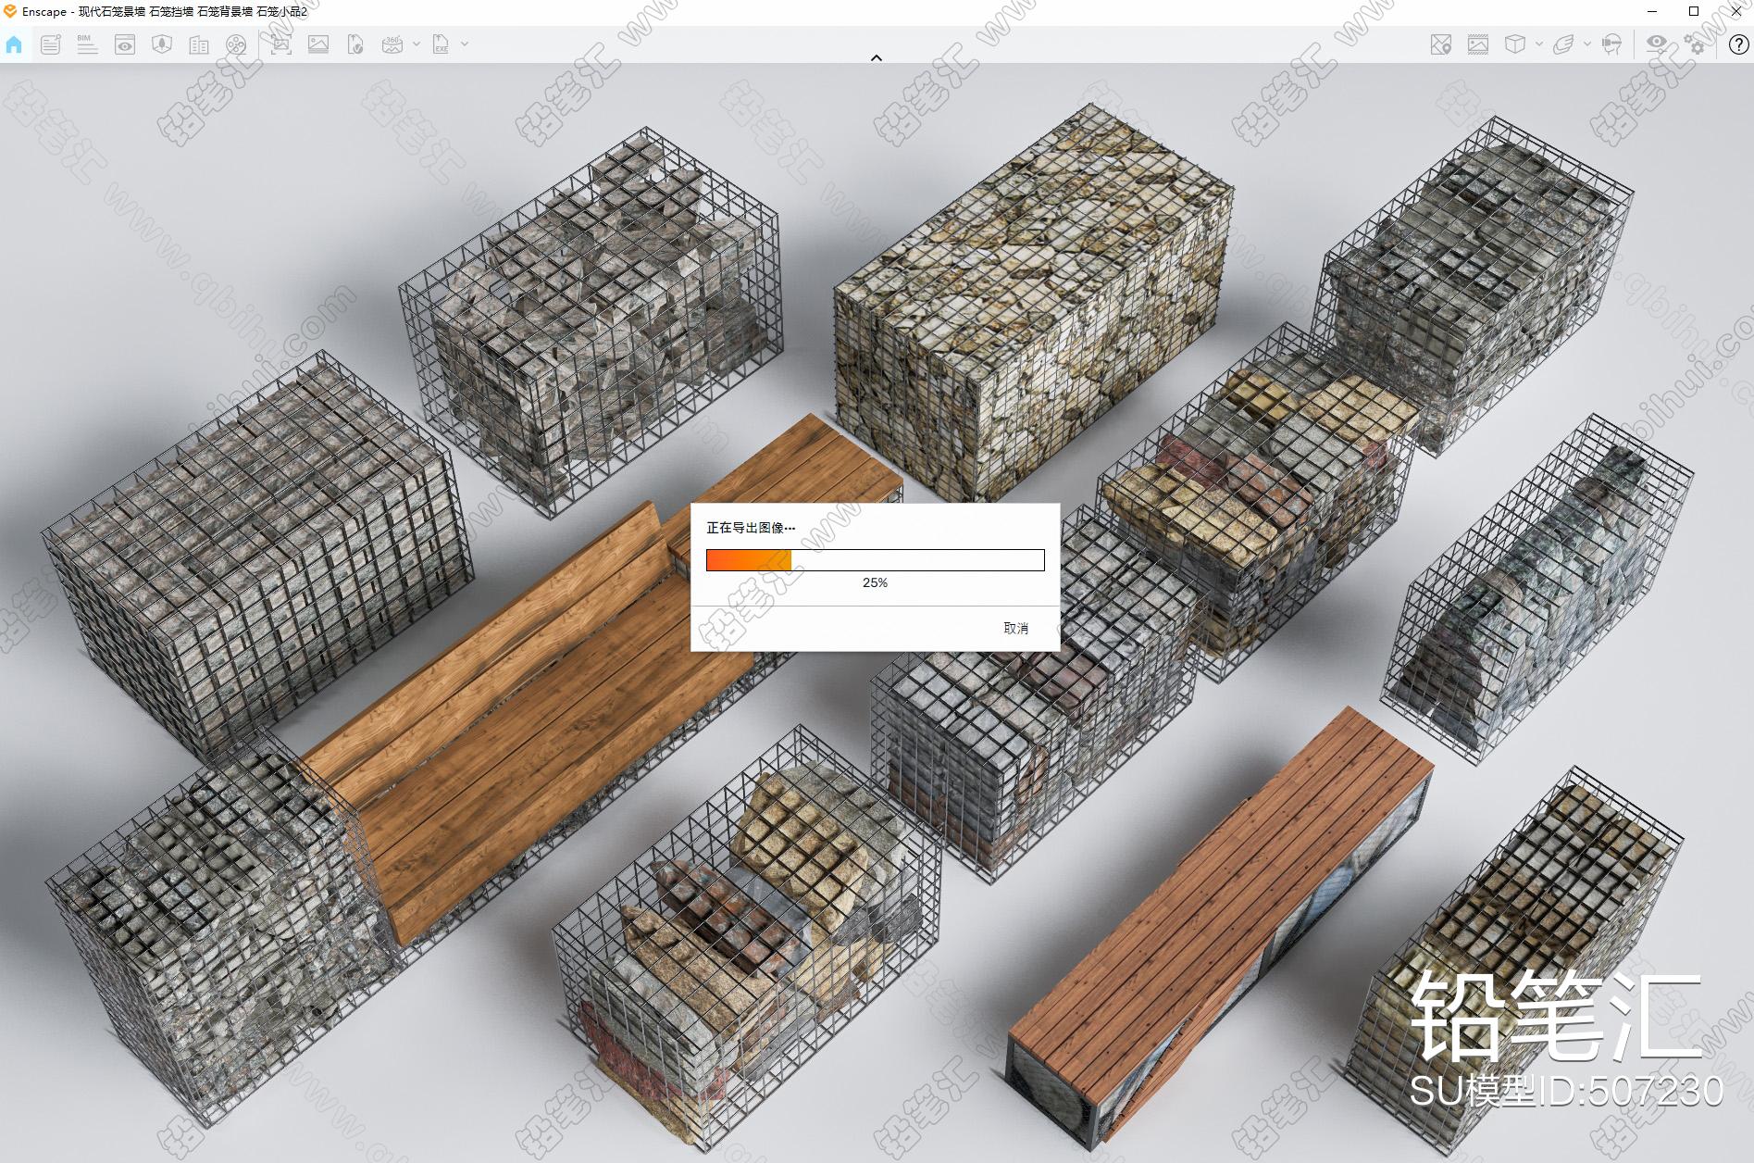The height and width of the screenshot is (1163, 1754).
Task: Click the export video file icon
Action: point(355,44)
